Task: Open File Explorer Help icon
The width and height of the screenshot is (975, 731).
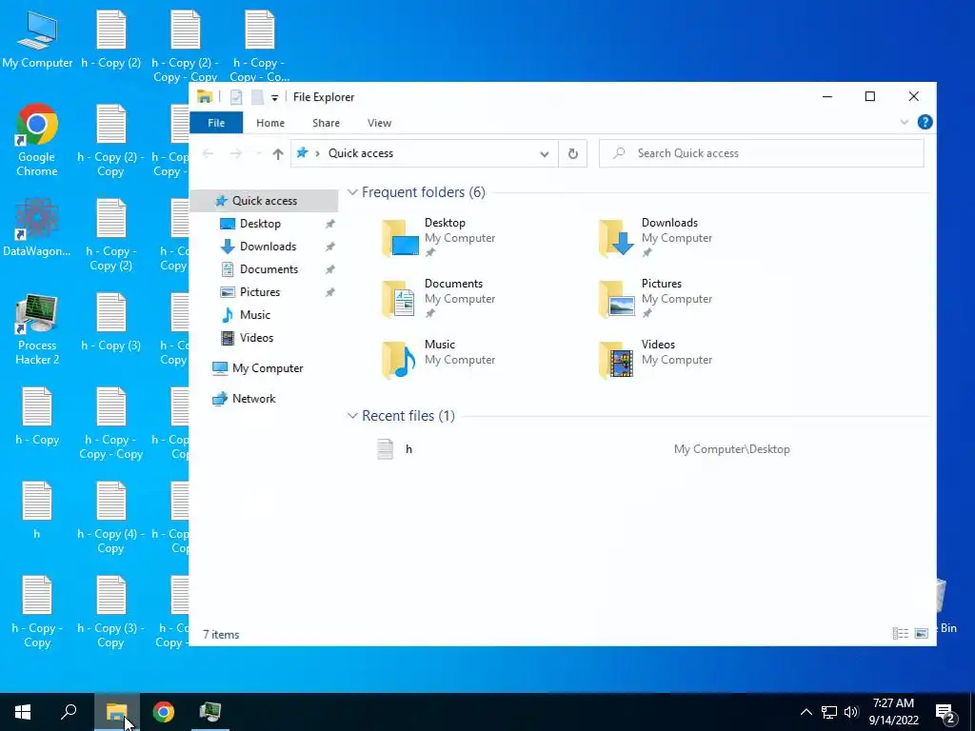Action: pyautogui.click(x=925, y=123)
